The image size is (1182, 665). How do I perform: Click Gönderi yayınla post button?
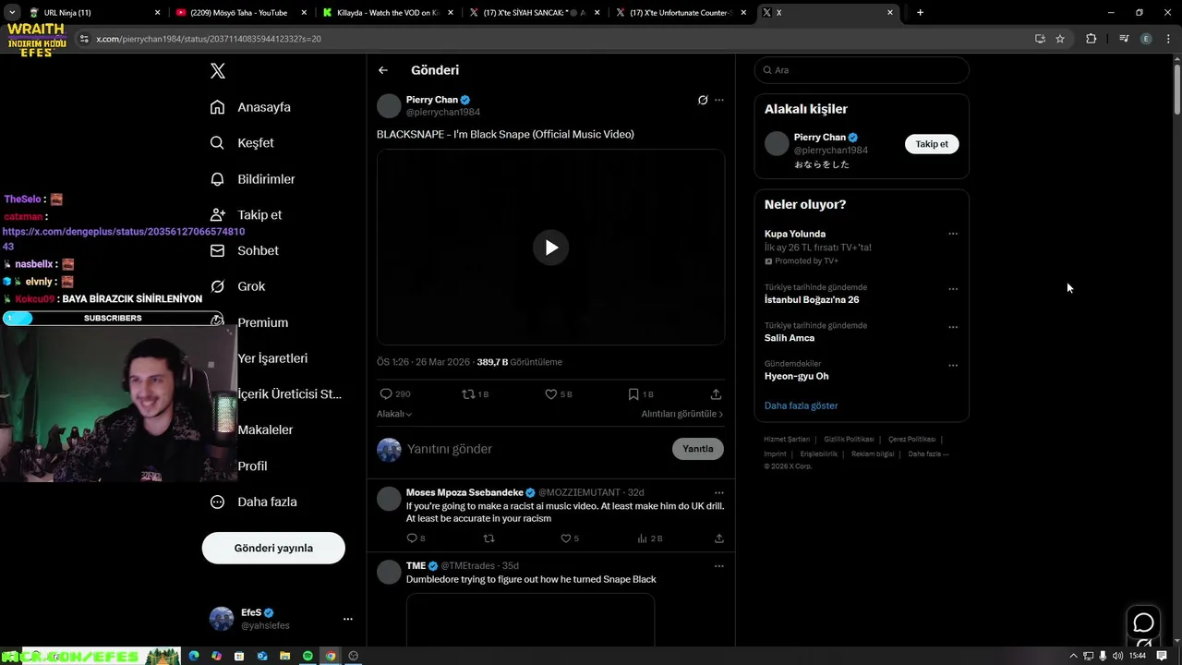point(273,548)
